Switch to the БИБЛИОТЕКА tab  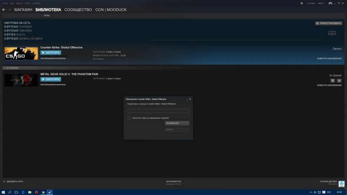tap(48, 10)
